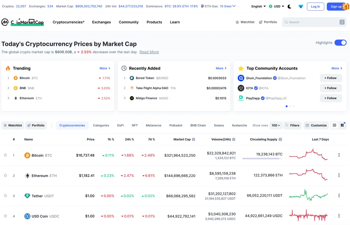This screenshot has width=350, height=225.
Task: Open the Customize columns button
Action: [x=316, y=125]
